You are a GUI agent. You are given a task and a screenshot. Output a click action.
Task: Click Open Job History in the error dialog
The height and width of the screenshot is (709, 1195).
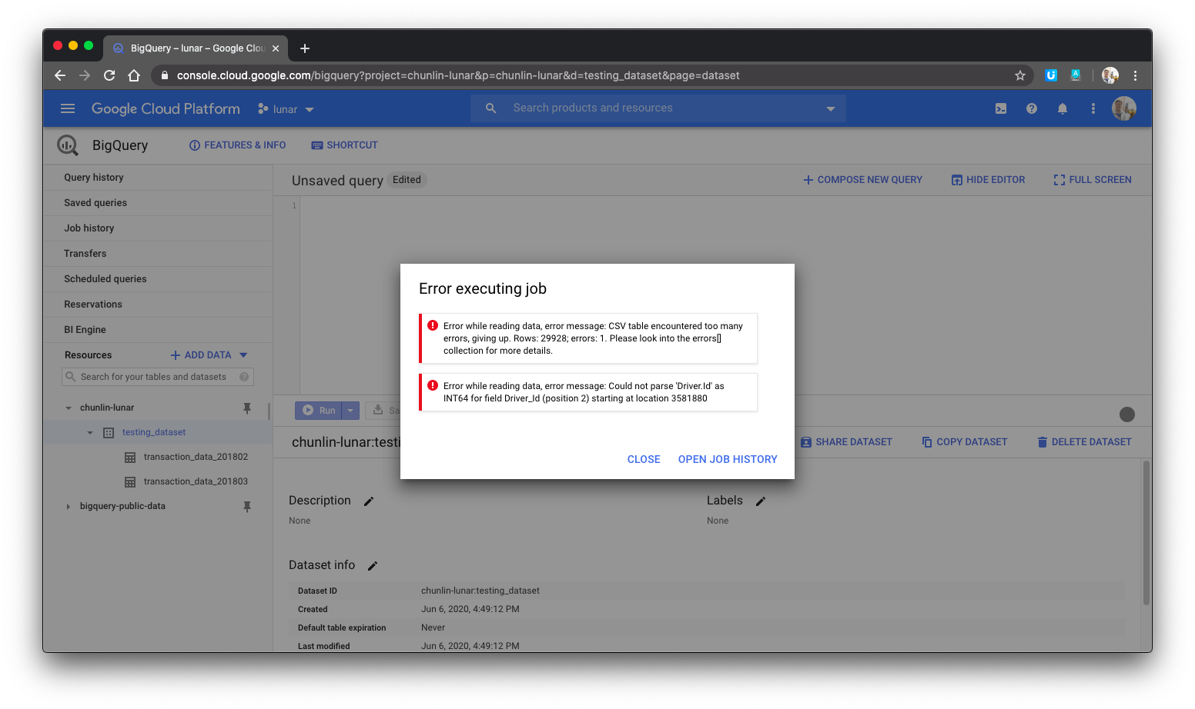727,459
